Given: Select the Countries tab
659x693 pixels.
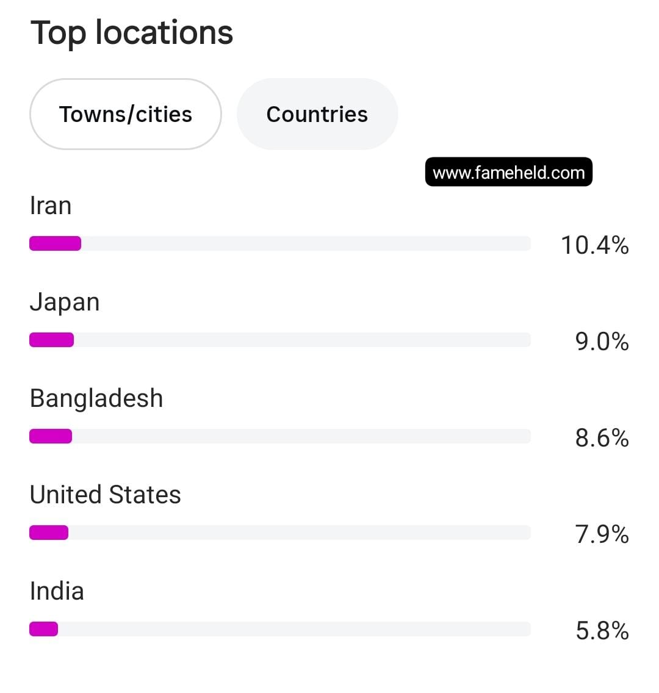Looking at the screenshot, I should (x=317, y=114).
